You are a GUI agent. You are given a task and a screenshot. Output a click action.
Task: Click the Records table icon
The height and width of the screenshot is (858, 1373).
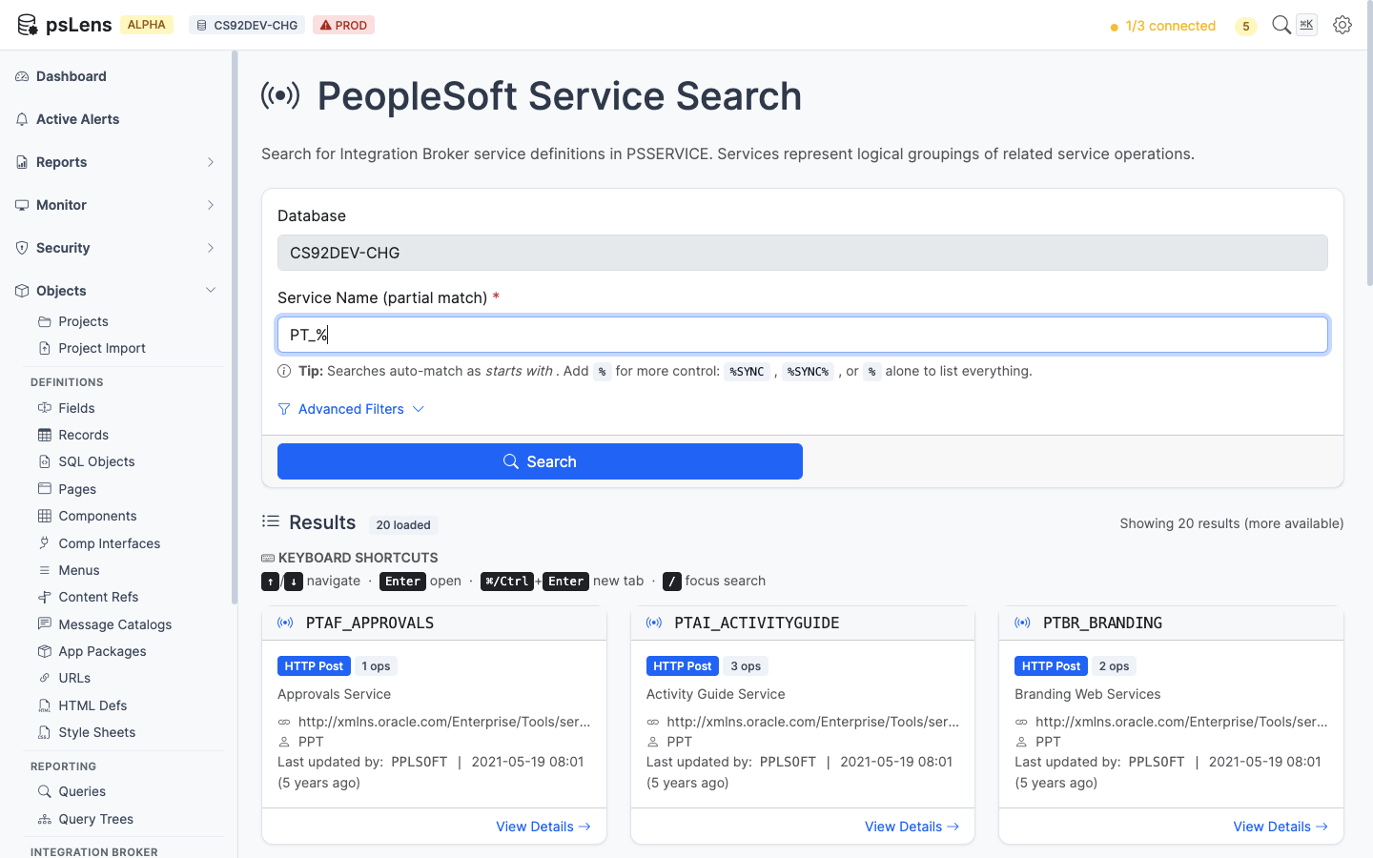[x=44, y=435]
